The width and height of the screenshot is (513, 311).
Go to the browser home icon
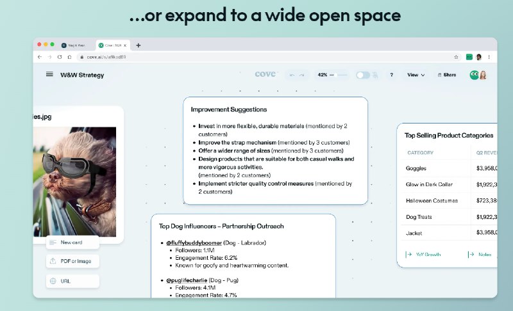(69, 57)
